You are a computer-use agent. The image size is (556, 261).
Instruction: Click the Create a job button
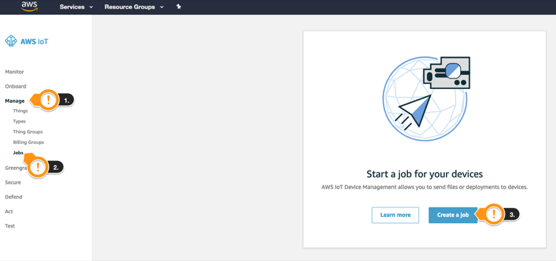[453, 215]
